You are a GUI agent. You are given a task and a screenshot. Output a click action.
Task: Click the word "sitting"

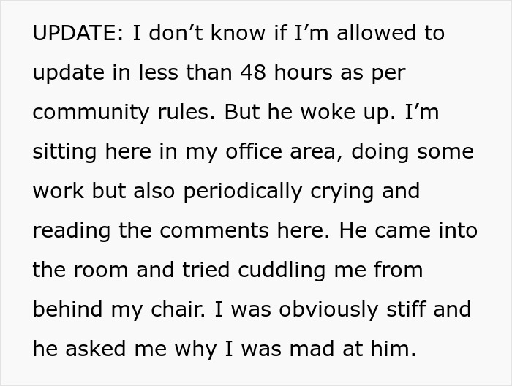pos(64,153)
